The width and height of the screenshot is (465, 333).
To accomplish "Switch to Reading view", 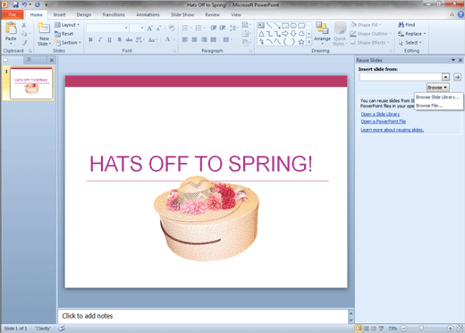I will pyautogui.click(x=374, y=329).
